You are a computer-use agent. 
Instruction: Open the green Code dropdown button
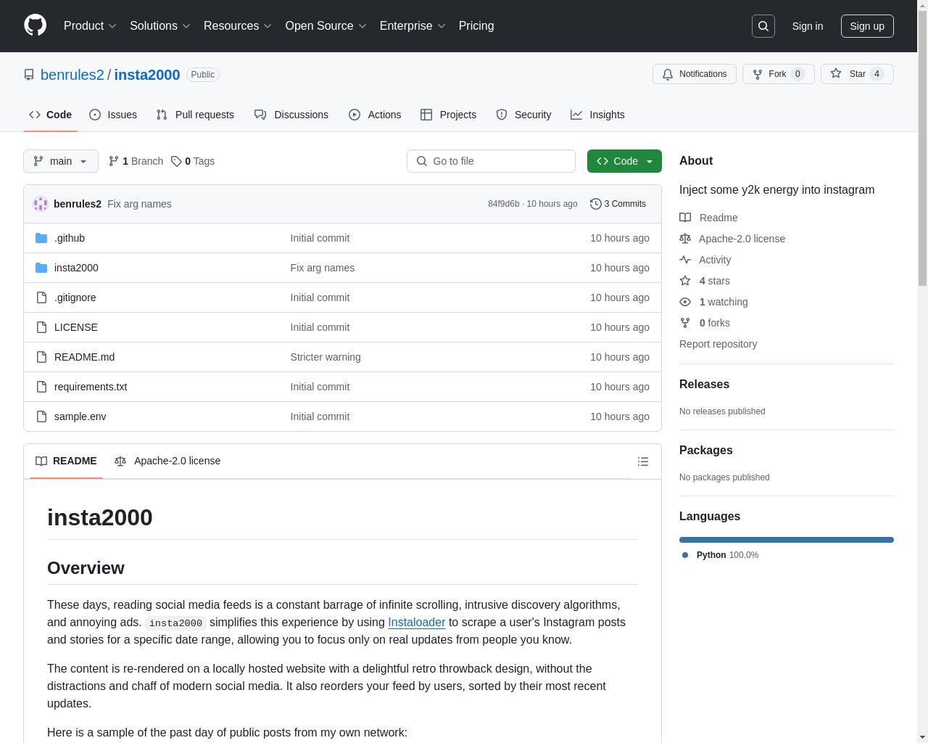pyautogui.click(x=624, y=161)
